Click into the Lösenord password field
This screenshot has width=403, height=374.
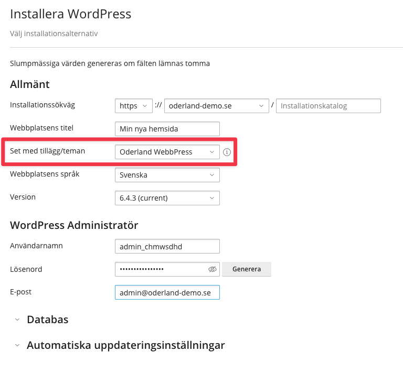point(160,269)
